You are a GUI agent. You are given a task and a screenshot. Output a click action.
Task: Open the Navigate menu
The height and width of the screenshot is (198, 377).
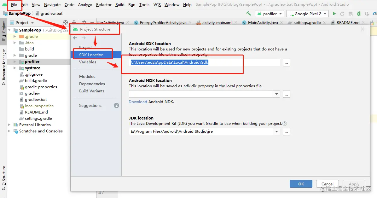(x=52, y=4)
